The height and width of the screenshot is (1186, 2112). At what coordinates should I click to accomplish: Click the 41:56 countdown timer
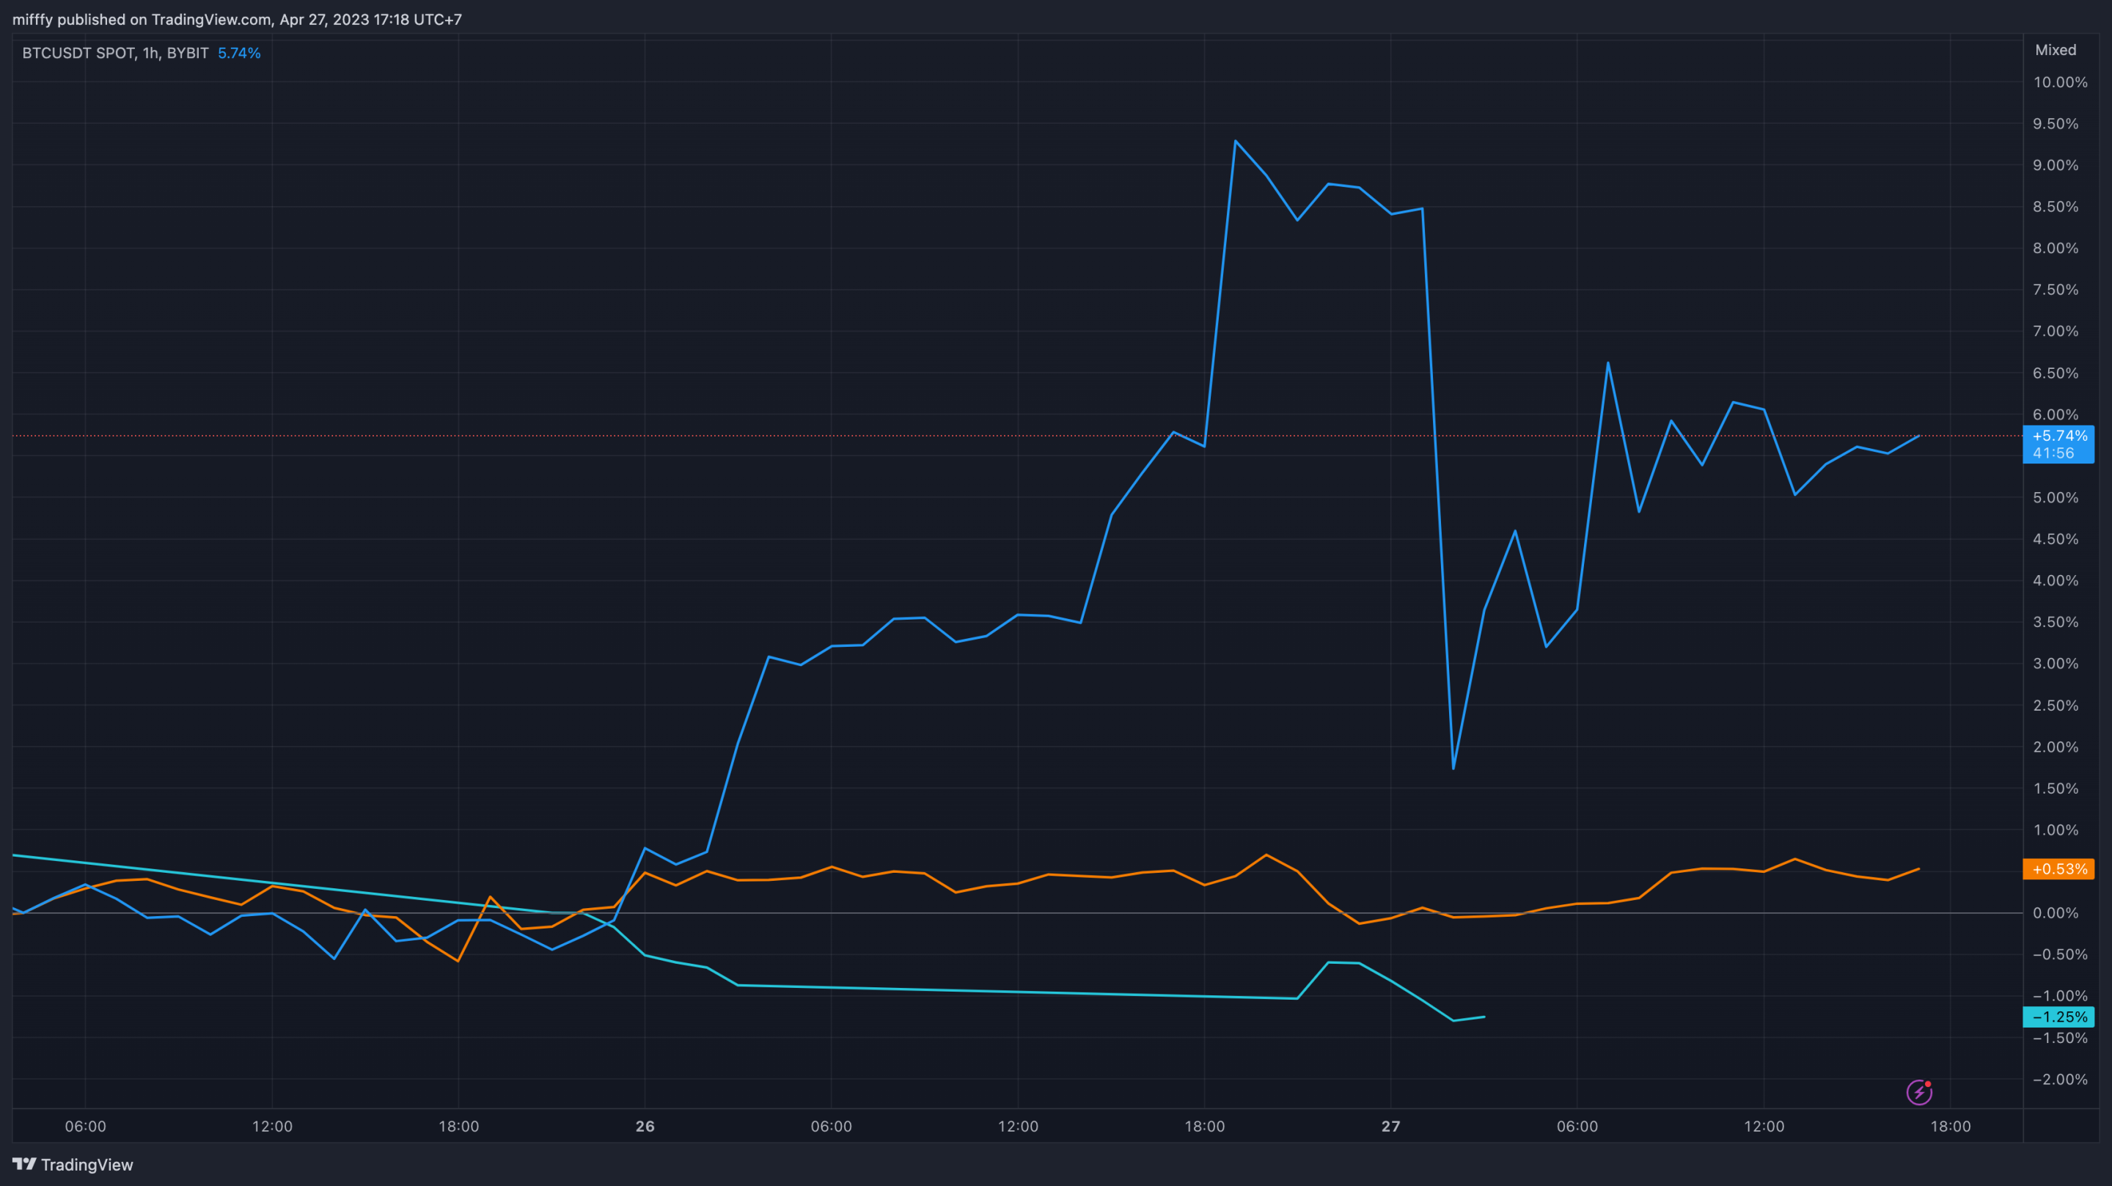[2053, 453]
